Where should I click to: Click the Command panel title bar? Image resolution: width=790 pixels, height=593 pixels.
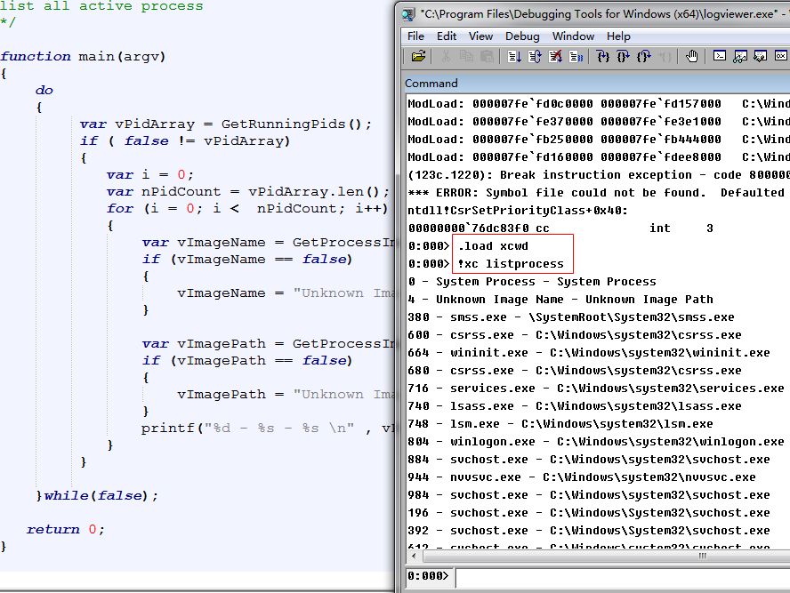pyautogui.click(x=597, y=83)
